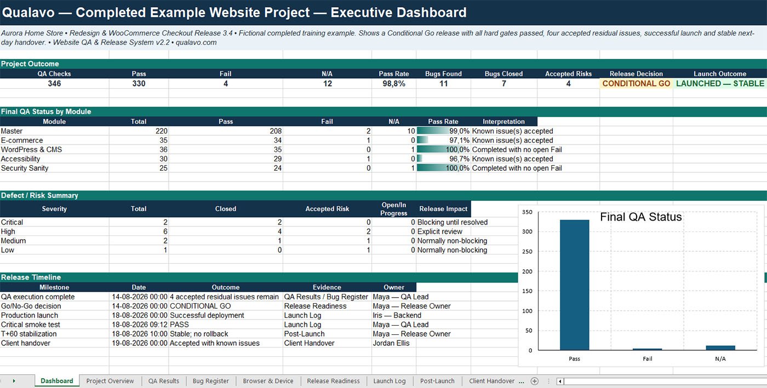Add a new sheet with the plus icon
The width and height of the screenshot is (767, 388).
coord(535,381)
